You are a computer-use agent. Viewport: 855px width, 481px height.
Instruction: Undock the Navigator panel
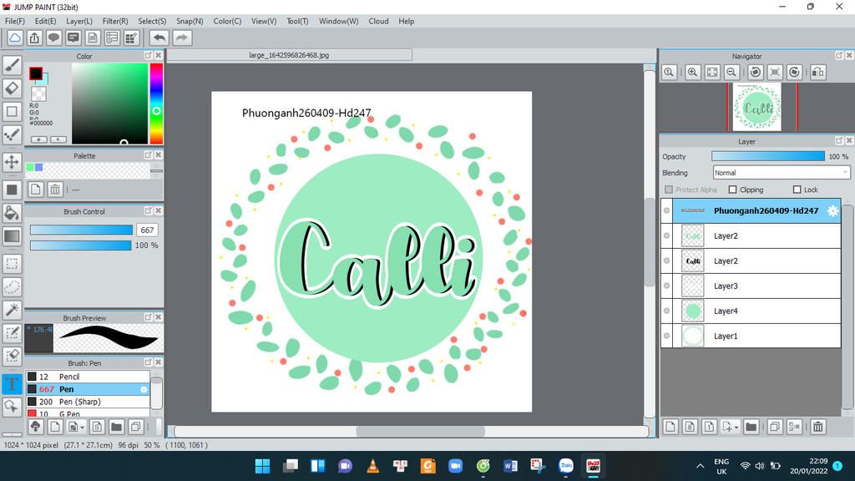coord(839,56)
